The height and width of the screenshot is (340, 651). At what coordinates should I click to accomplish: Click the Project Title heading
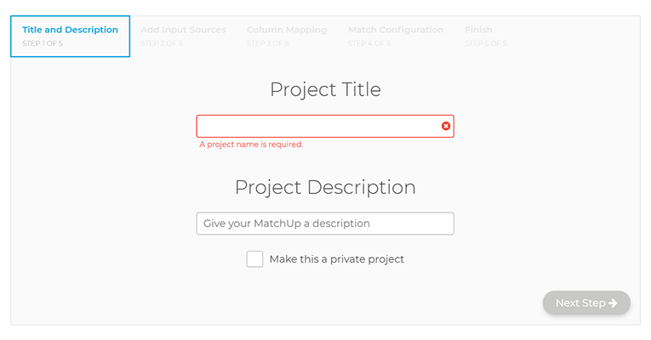pyautogui.click(x=325, y=89)
